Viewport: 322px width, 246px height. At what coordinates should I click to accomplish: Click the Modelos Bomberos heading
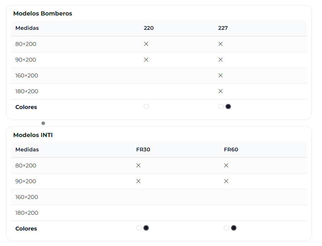pos(43,13)
